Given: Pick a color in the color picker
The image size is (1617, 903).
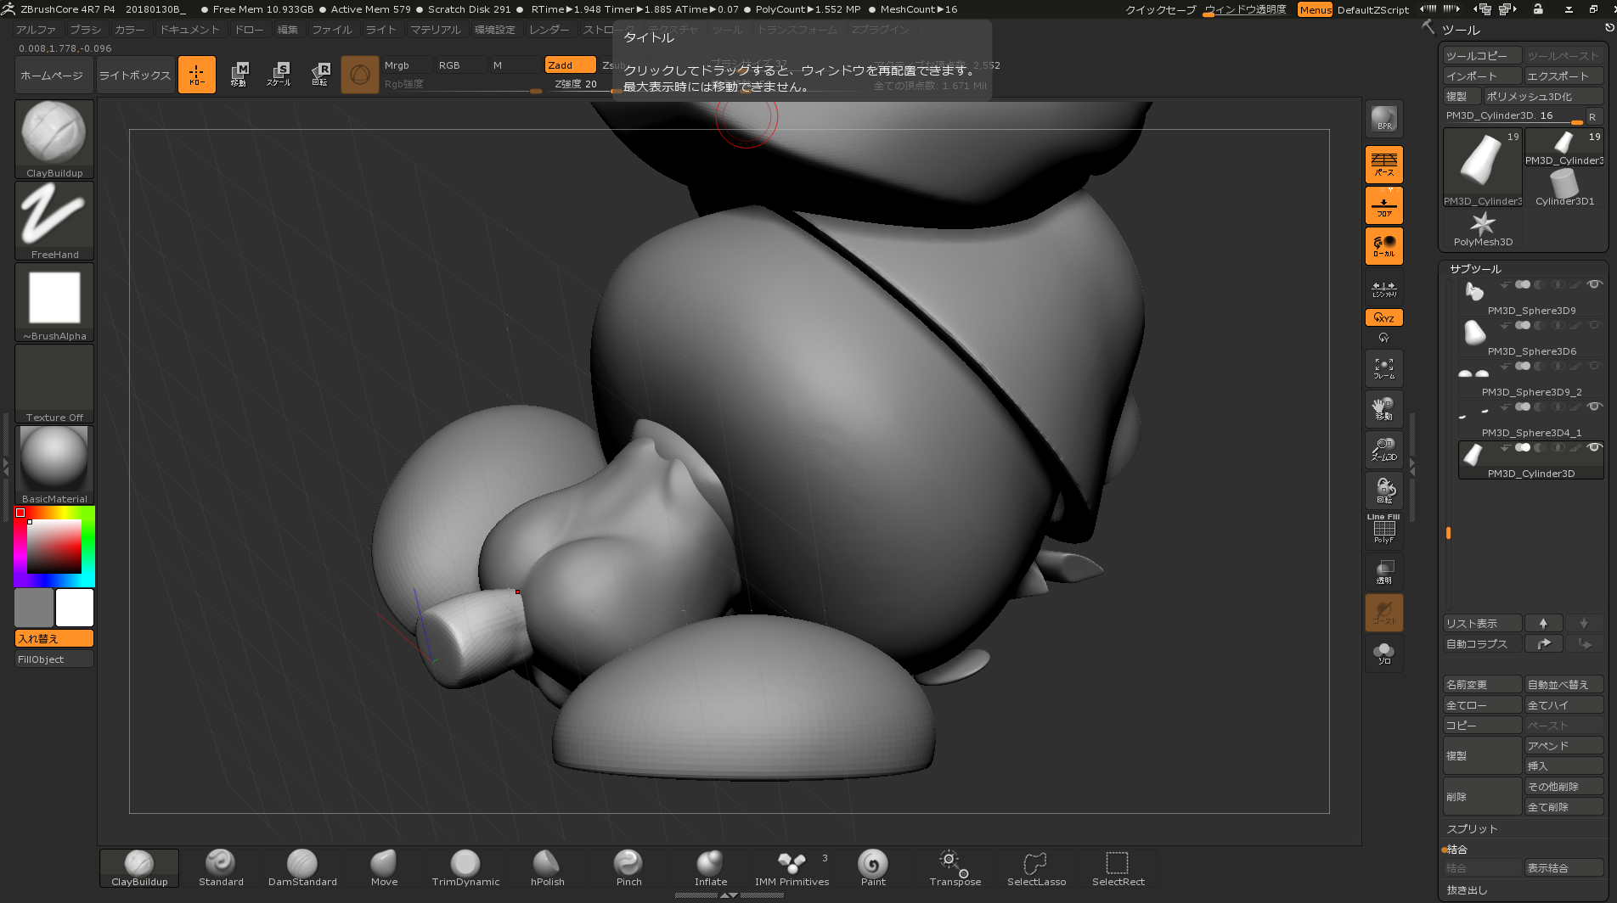Looking at the screenshot, I should click(x=54, y=547).
